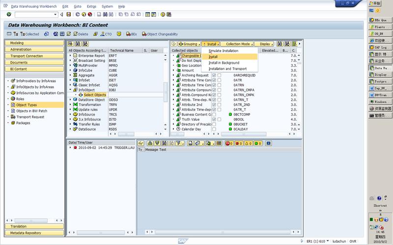Expand the DataStore Object tree node
Screen dimensions: 393x245
[x=70, y=100]
